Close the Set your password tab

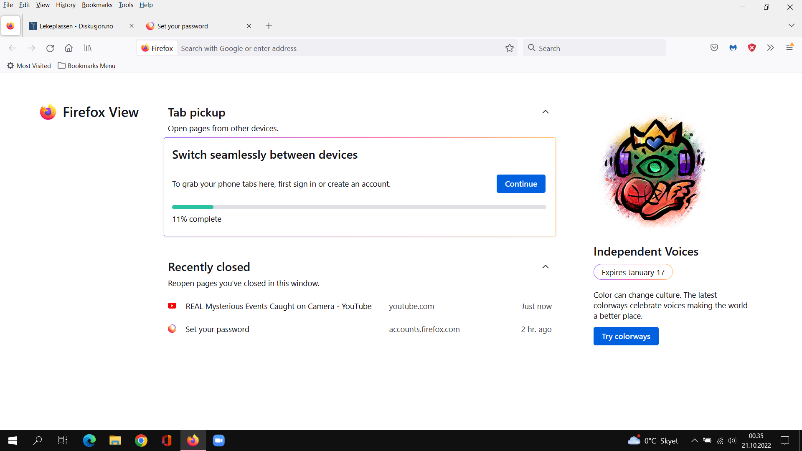click(x=249, y=26)
